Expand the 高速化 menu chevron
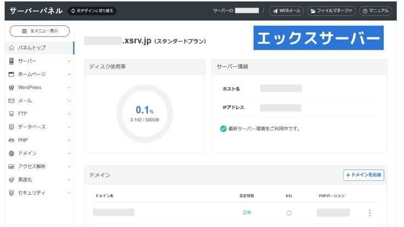404x227 pixels. tap(69, 180)
